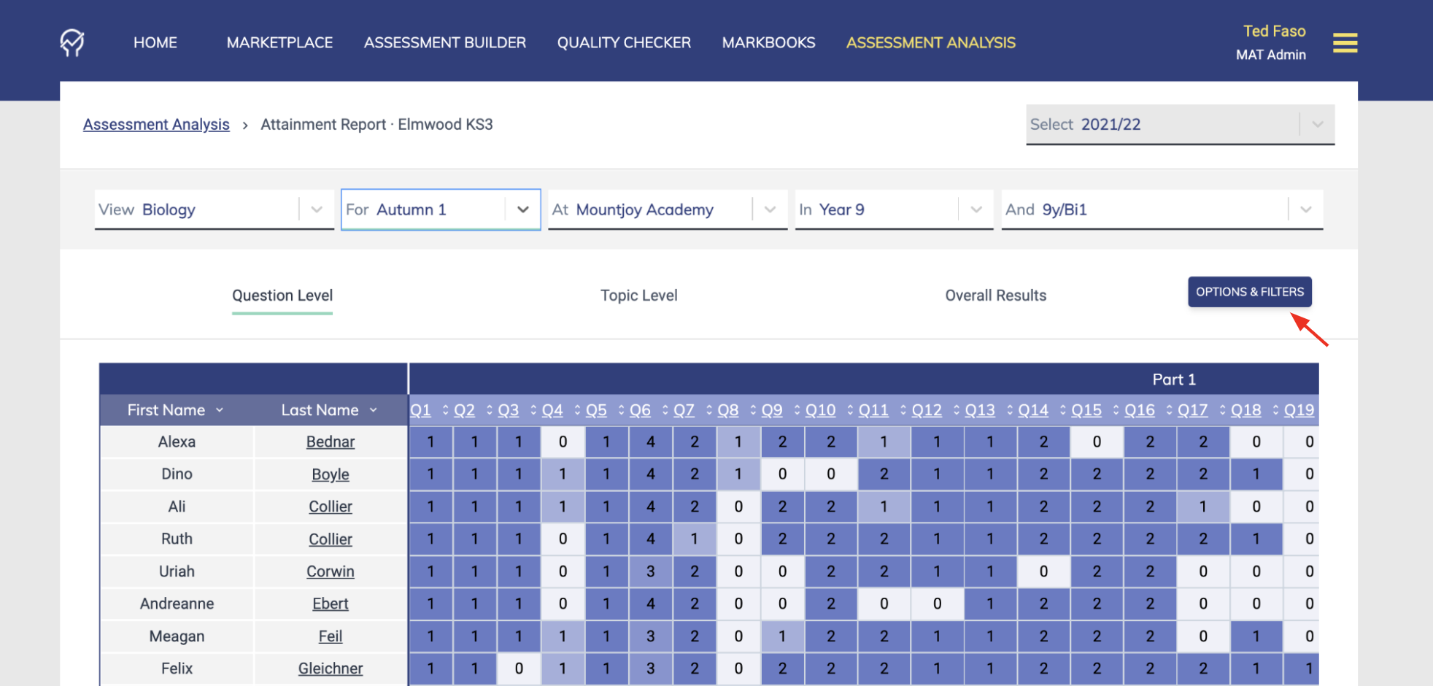Screen dimensions: 1433x686
Task: Follow the Assessment Analysis breadcrumb link
Action: pyautogui.click(x=155, y=124)
